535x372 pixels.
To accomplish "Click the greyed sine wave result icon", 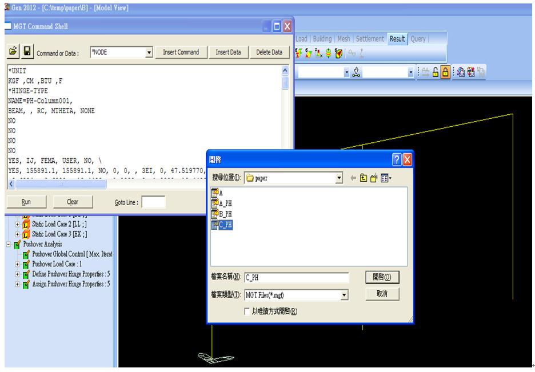I will (352, 53).
